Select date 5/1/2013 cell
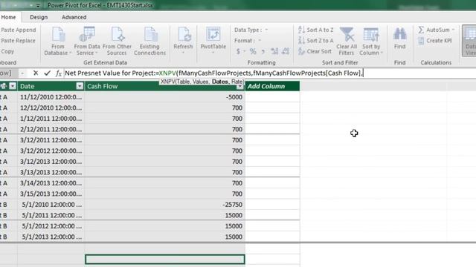The image size is (476, 267). (x=51, y=237)
